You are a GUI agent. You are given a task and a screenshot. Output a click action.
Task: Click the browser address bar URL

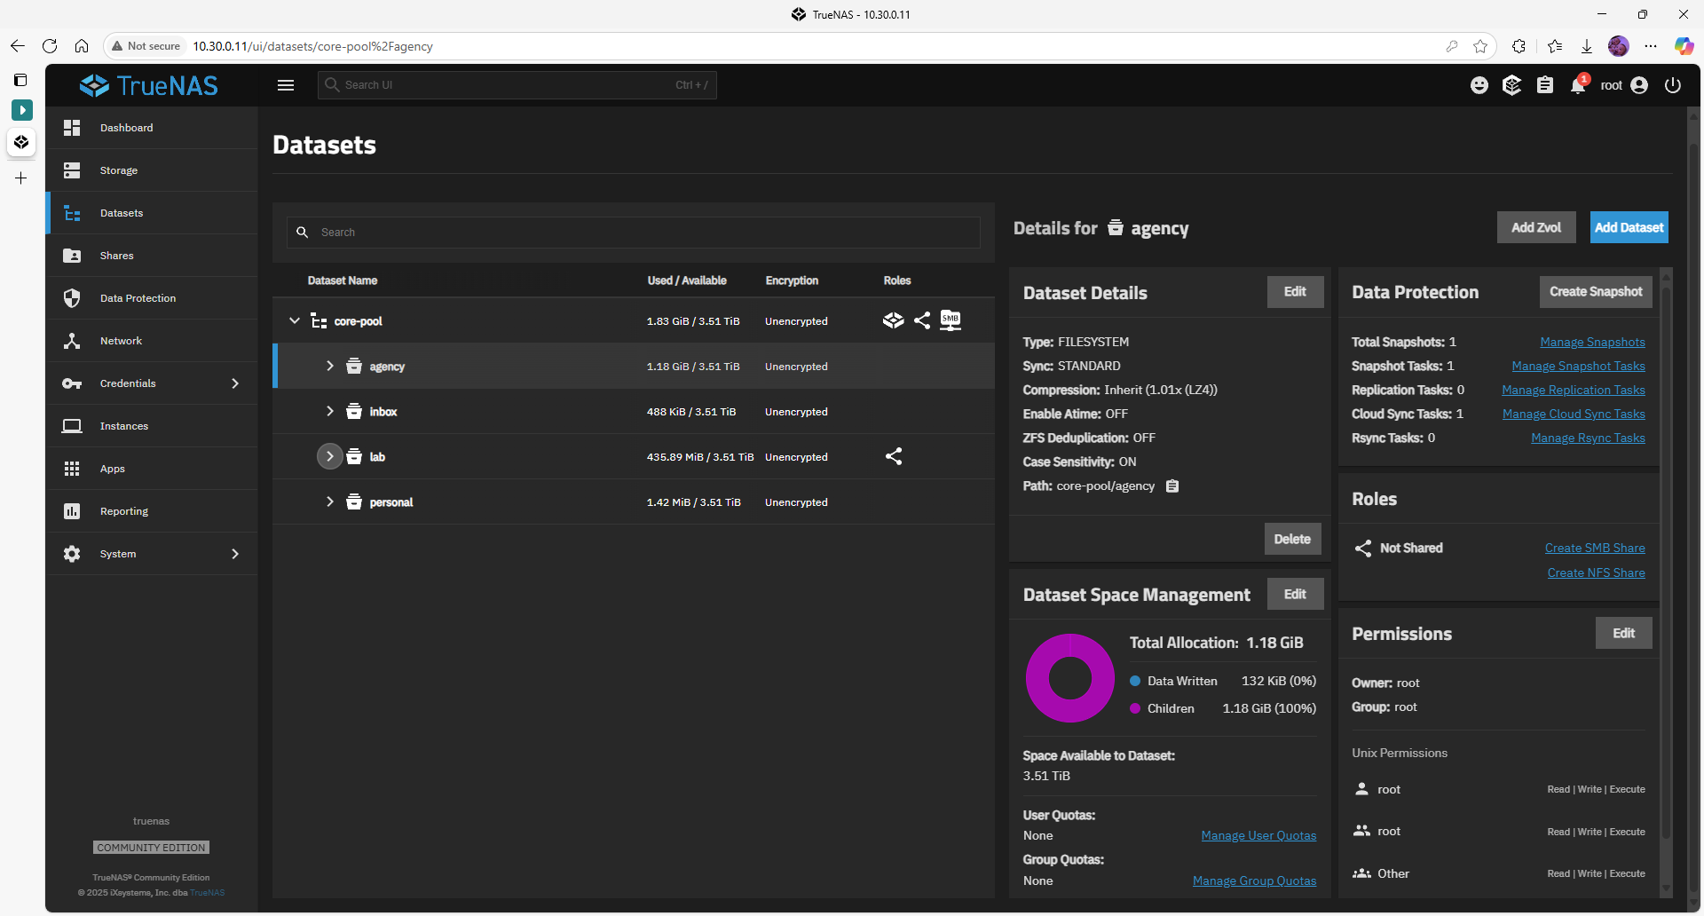(312, 46)
